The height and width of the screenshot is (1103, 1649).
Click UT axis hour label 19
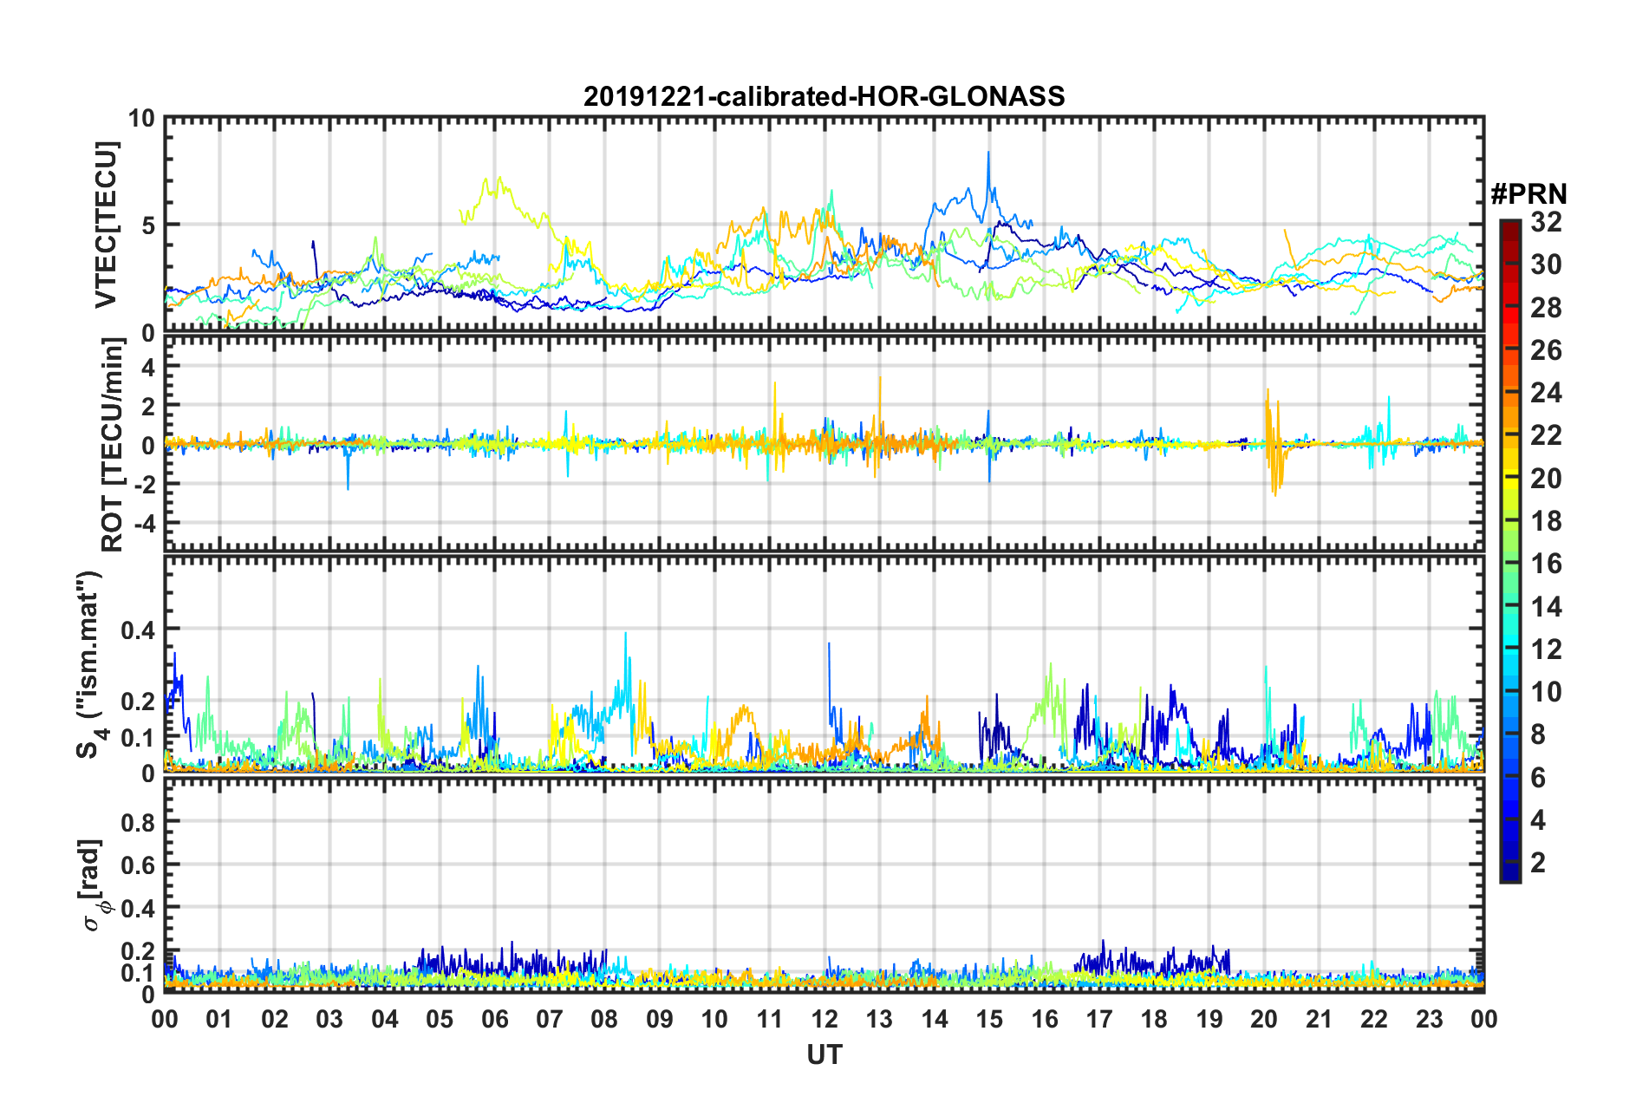pos(1209,1019)
